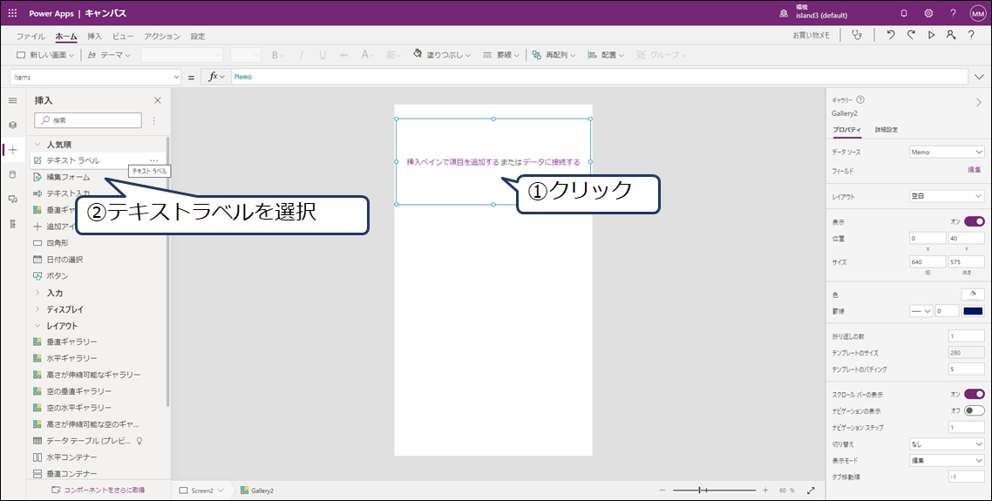Click the purple header help question mark
Image resolution: width=992 pixels, height=501 pixels.
tap(953, 13)
